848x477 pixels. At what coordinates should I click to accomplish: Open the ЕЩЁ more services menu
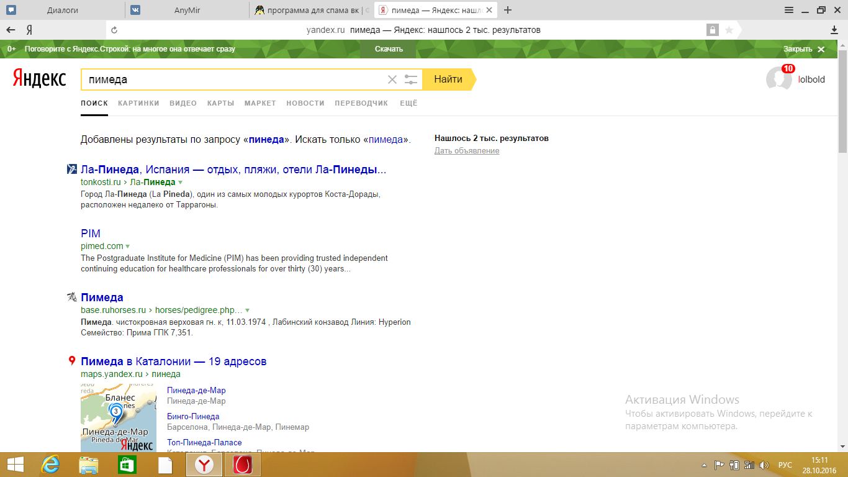pyautogui.click(x=408, y=103)
